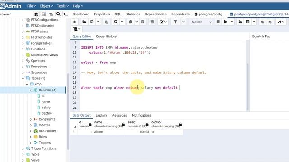This screenshot has height=162, width=289.
Task: Open the No limit rows dropdown
Action: pyautogui.click(x=201, y=22)
